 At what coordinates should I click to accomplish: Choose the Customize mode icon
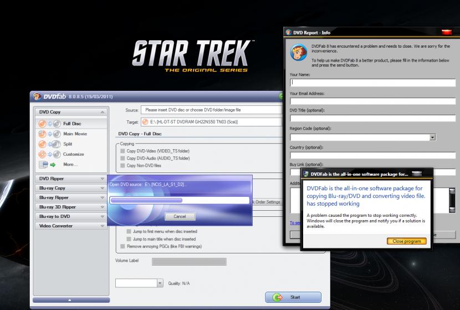click(49, 154)
